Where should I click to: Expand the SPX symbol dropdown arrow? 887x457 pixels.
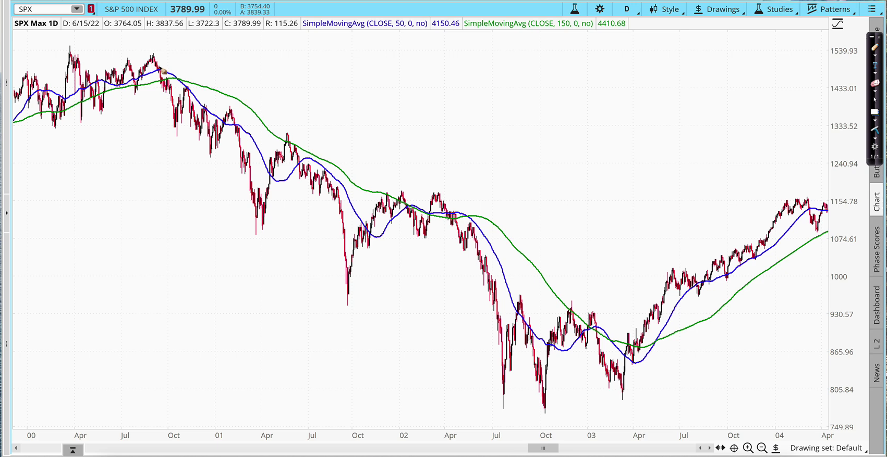point(77,9)
